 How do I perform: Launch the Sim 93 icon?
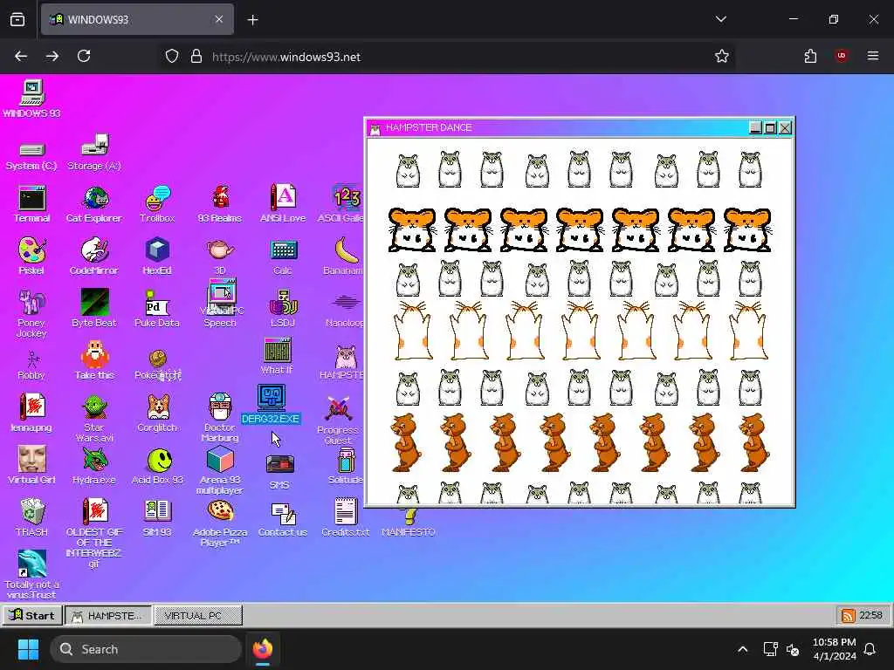(157, 518)
